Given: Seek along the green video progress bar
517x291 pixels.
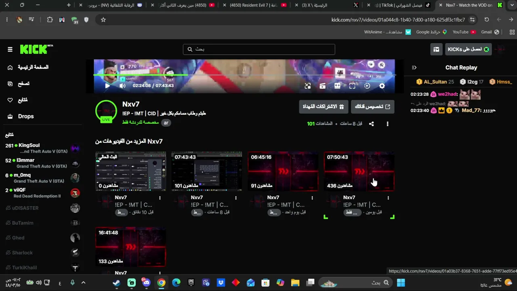Looking at the screenshot, I should pos(244,75).
